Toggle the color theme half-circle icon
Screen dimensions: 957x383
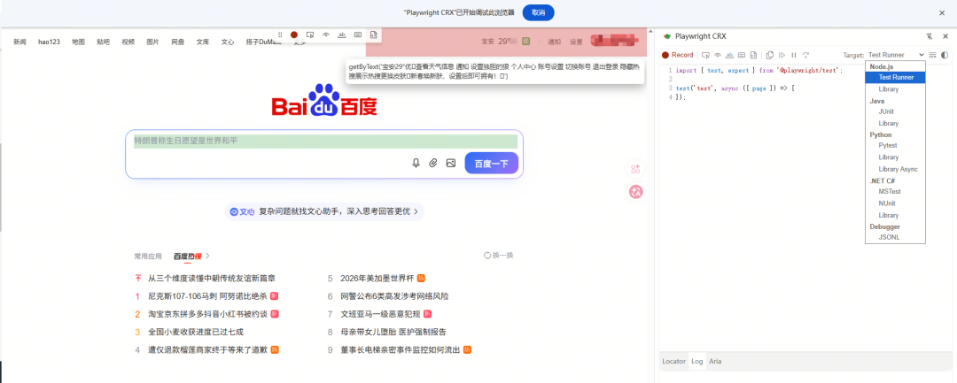[945, 55]
